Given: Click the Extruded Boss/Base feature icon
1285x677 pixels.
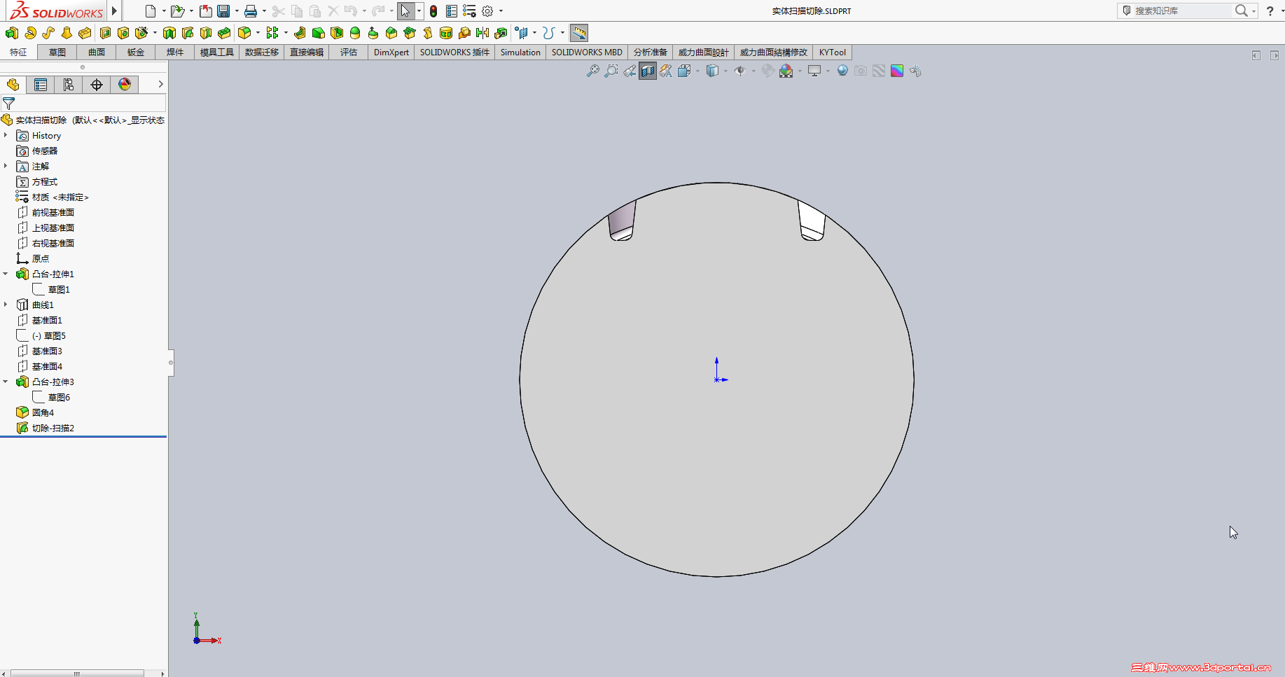Looking at the screenshot, I should tap(12, 33).
